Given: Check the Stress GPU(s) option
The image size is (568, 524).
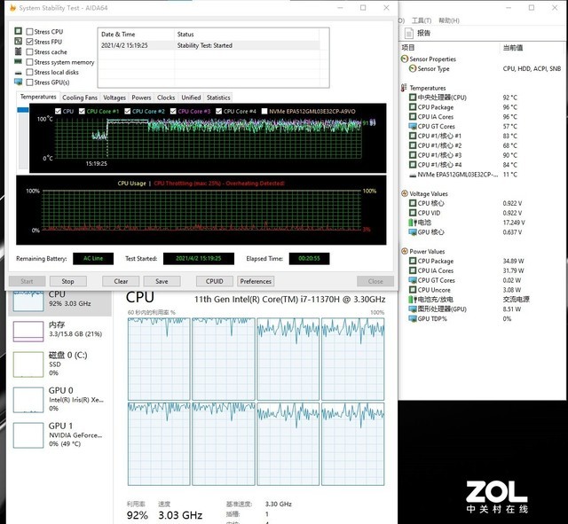Looking at the screenshot, I should coord(29,82).
